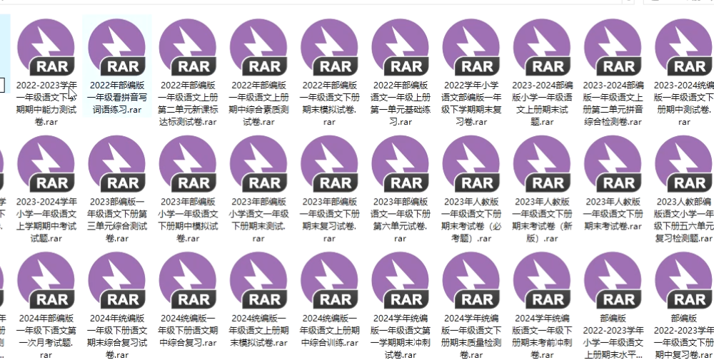Screen dimensions: 714x360
Task: Select 2022年部编版一年级看拼音写词语练习.rar archive icon
Action: [116, 48]
